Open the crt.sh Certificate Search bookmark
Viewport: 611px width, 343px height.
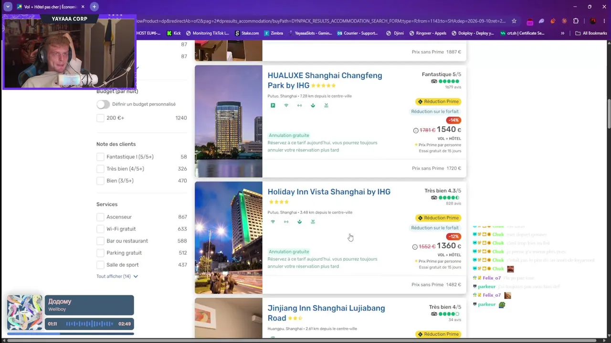(522, 33)
